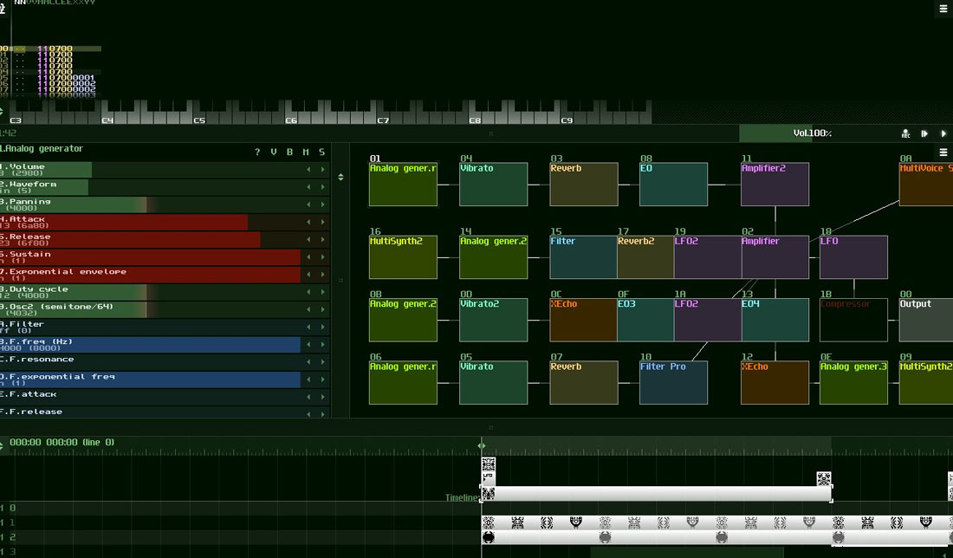This screenshot has width=953, height=558.
Task: Open the top-right main menu icon
Action: click(x=943, y=9)
